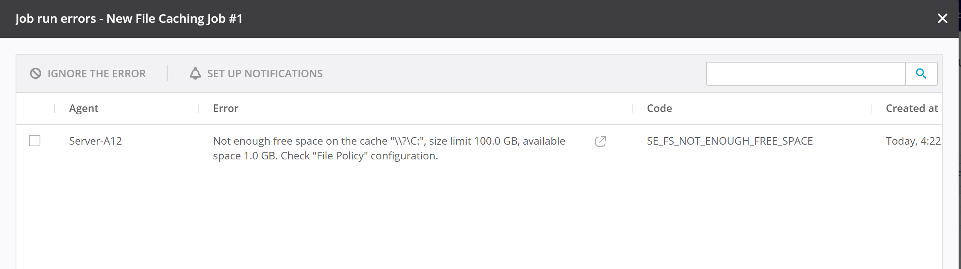Sort by the Agent column header
Image resolution: width=961 pixels, height=269 pixels.
click(84, 108)
